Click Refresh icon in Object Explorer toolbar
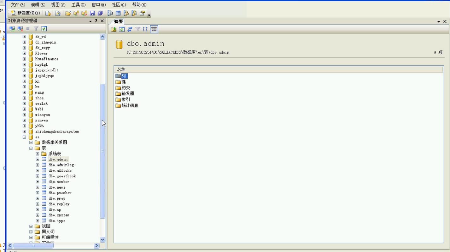The width and height of the screenshot is (450, 252). 44,29
